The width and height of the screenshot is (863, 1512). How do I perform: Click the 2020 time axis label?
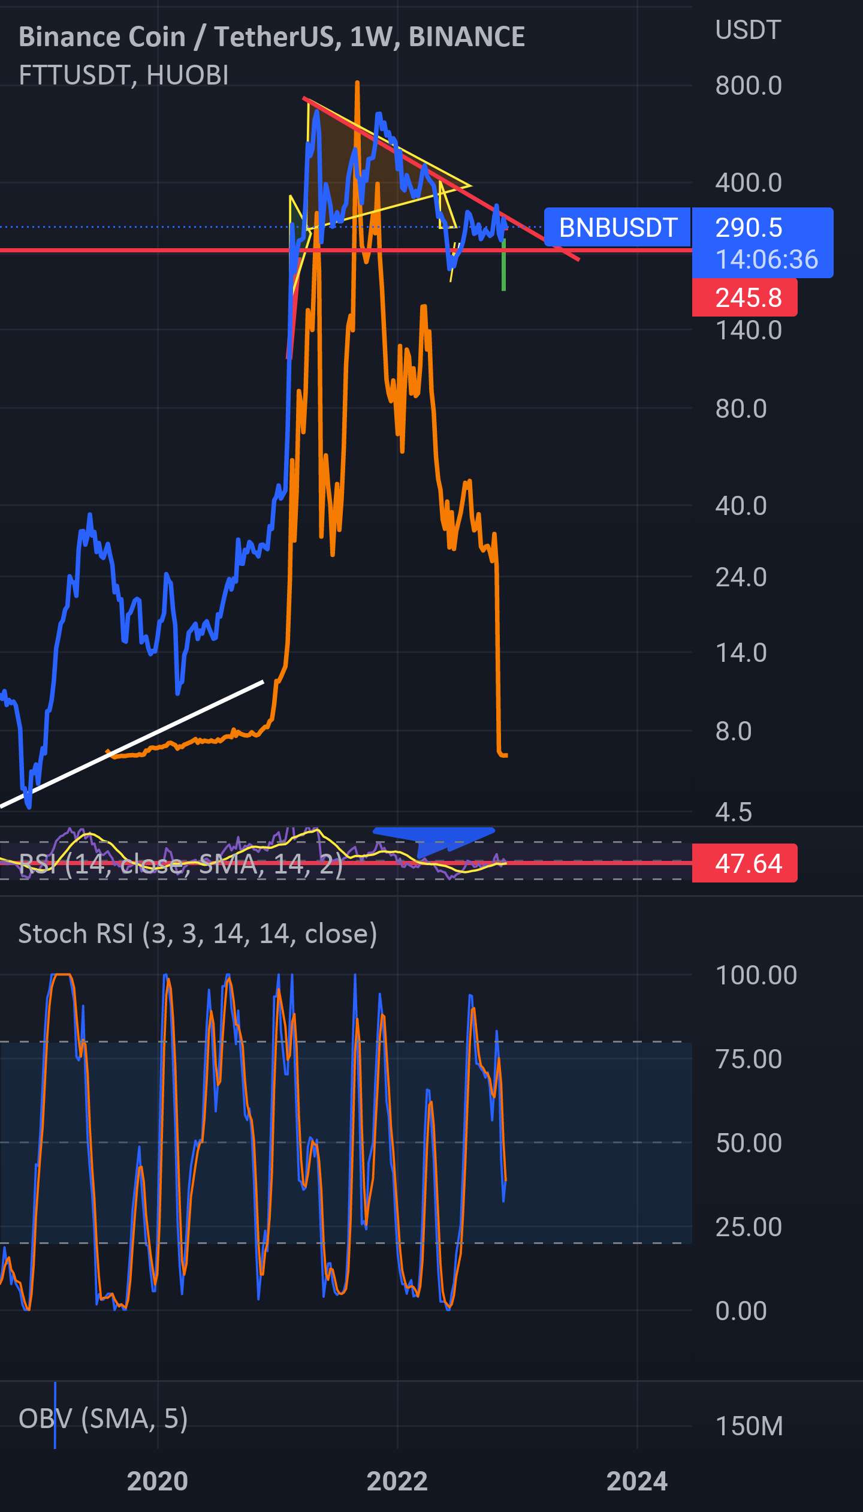coord(158,1481)
